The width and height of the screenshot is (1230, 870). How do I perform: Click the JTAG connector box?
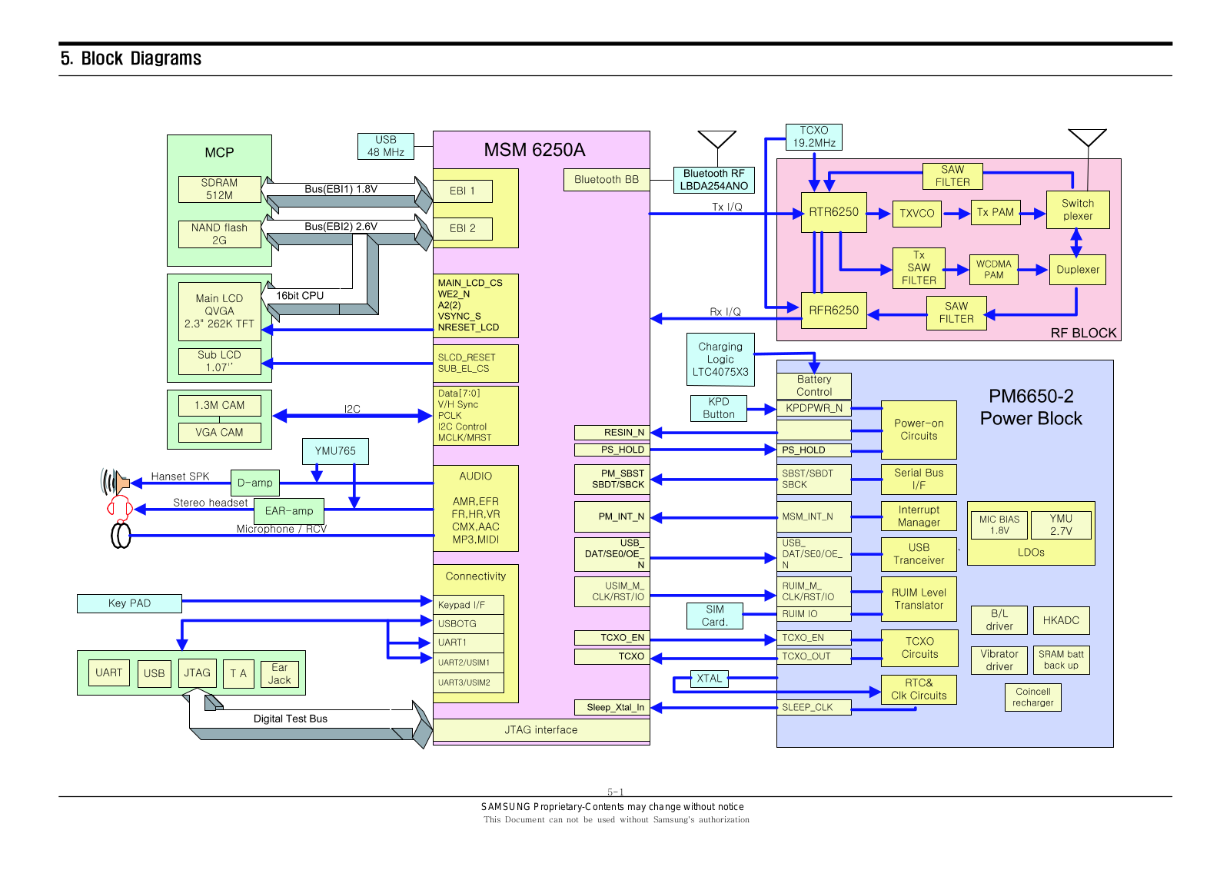click(x=197, y=672)
